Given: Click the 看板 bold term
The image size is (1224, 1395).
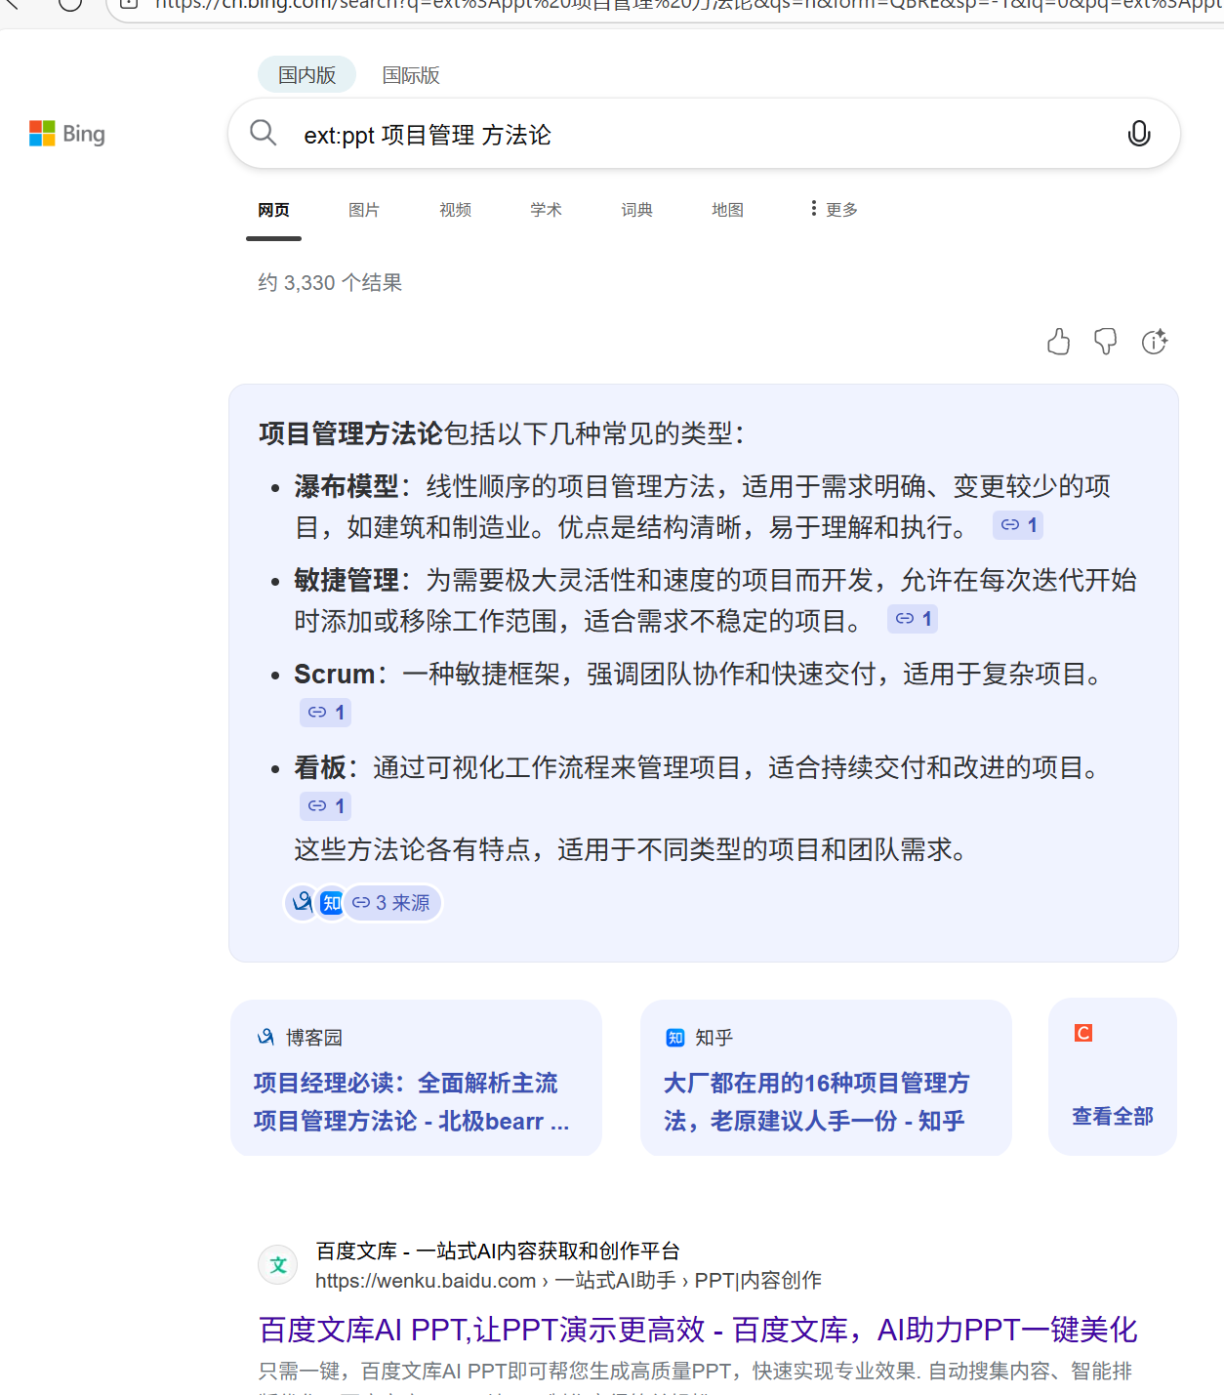Looking at the screenshot, I should click(x=320, y=768).
